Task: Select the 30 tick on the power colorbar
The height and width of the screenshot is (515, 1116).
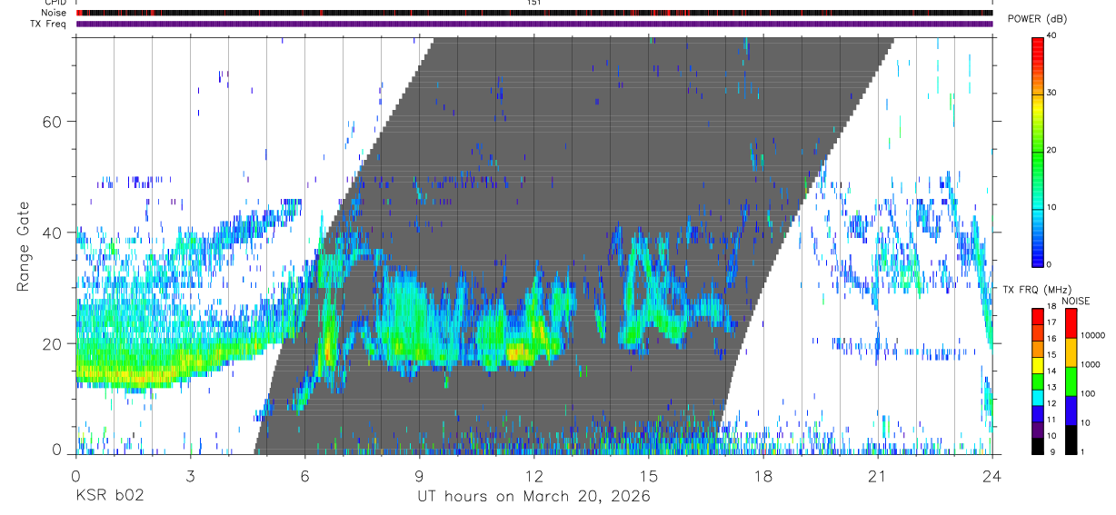Action: tap(1051, 94)
